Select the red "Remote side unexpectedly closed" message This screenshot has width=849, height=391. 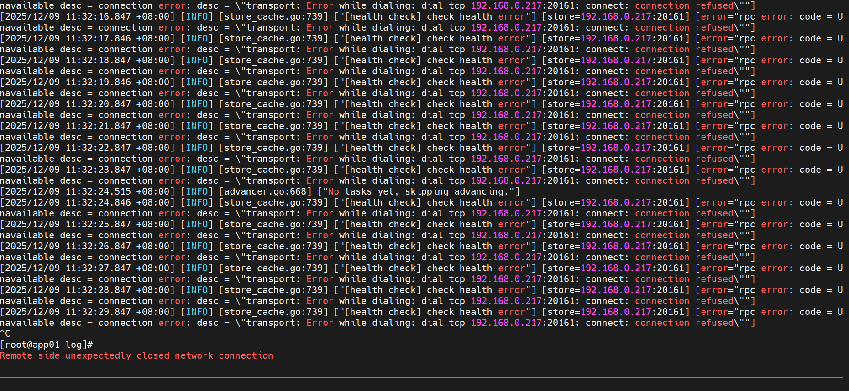coord(136,356)
